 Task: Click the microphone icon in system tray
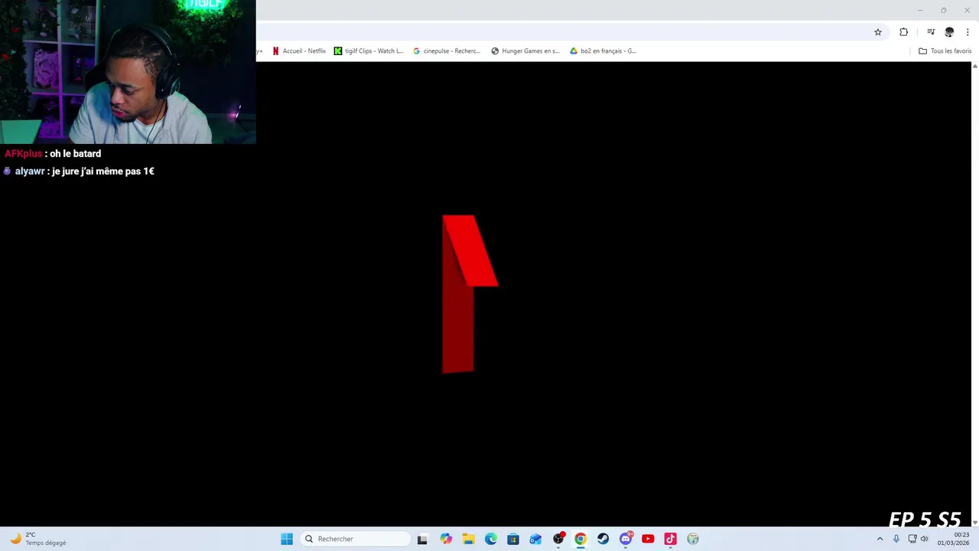pyautogui.click(x=896, y=539)
